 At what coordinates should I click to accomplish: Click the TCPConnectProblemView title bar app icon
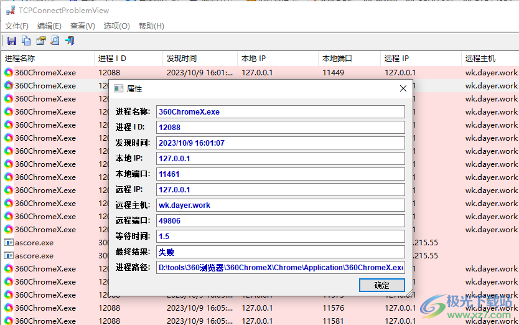click(11, 11)
